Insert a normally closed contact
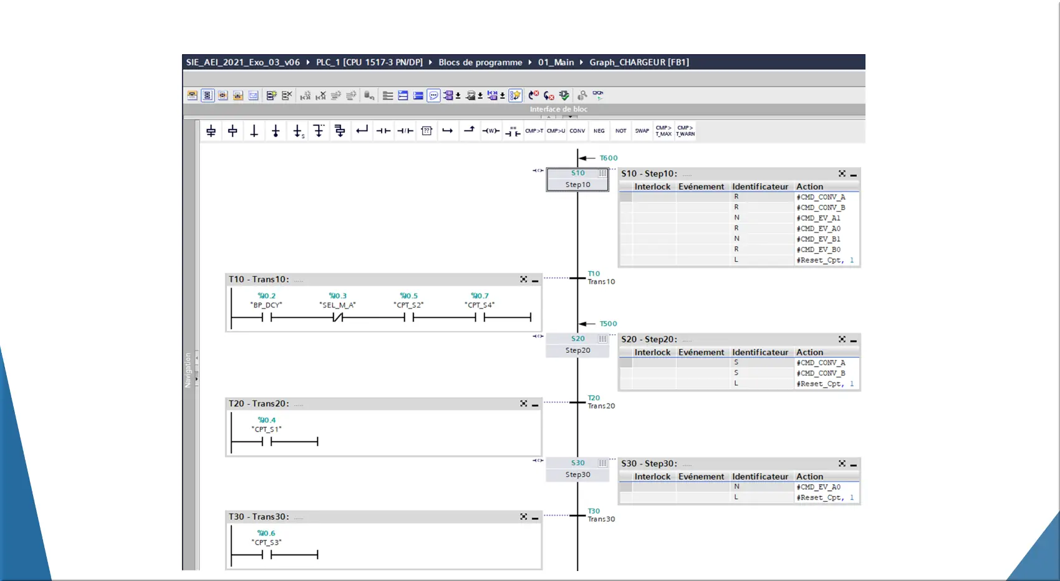Image resolution: width=1060 pixels, height=581 pixels. tap(405, 131)
